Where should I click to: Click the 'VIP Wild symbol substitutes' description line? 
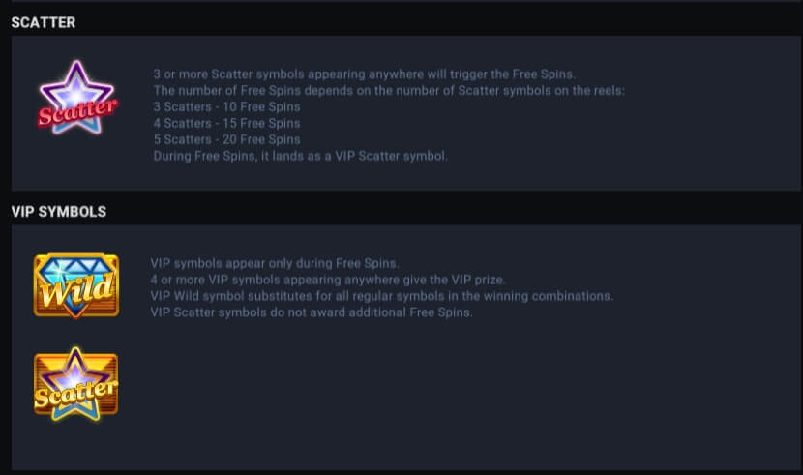[x=381, y=296]
